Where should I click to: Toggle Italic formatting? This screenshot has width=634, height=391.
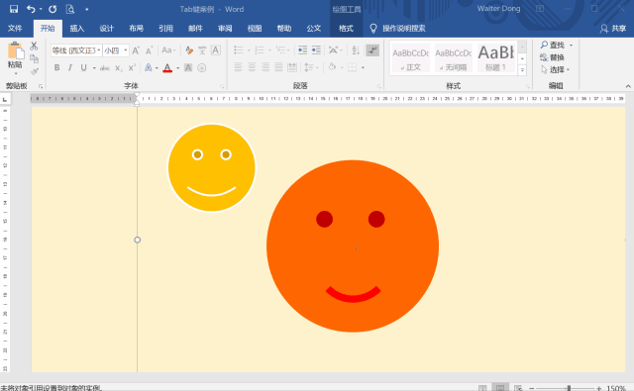(x=70, y=68)
